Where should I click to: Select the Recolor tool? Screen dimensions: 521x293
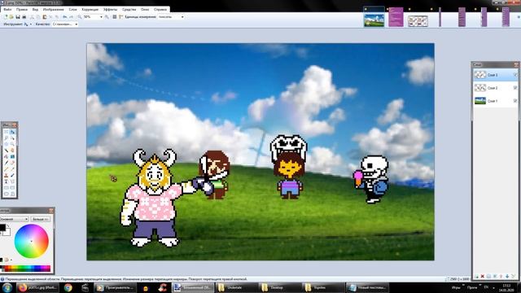point(12,175)
